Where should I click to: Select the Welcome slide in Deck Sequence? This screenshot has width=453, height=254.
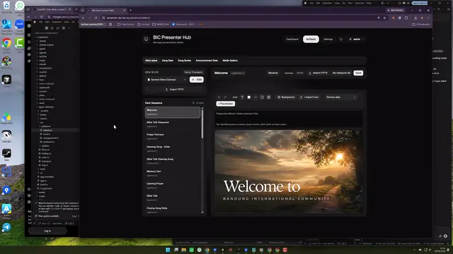(173, 112)
